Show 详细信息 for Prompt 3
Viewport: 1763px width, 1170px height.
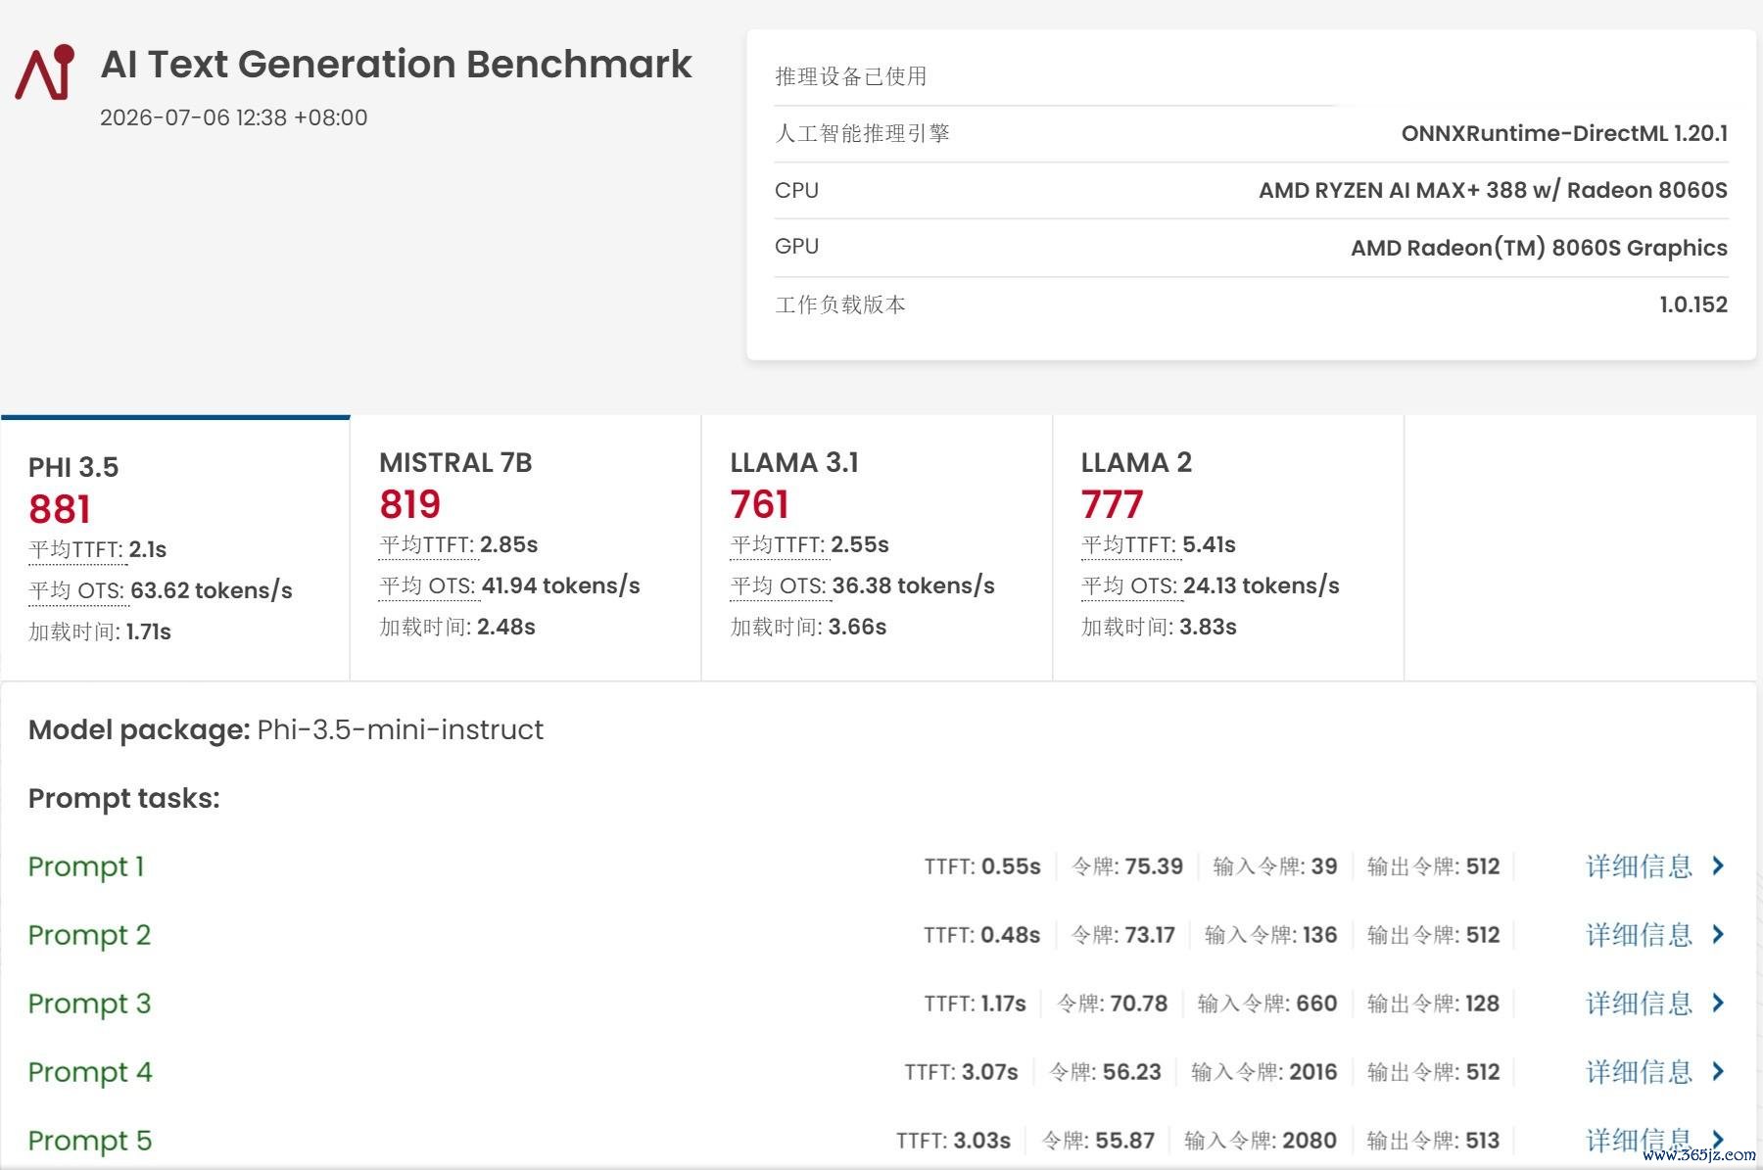click(1655, 1004)
